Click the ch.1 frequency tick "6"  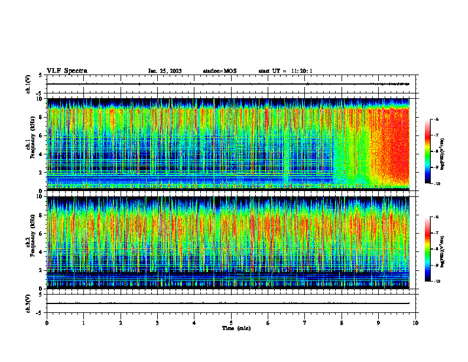point(41,135)
